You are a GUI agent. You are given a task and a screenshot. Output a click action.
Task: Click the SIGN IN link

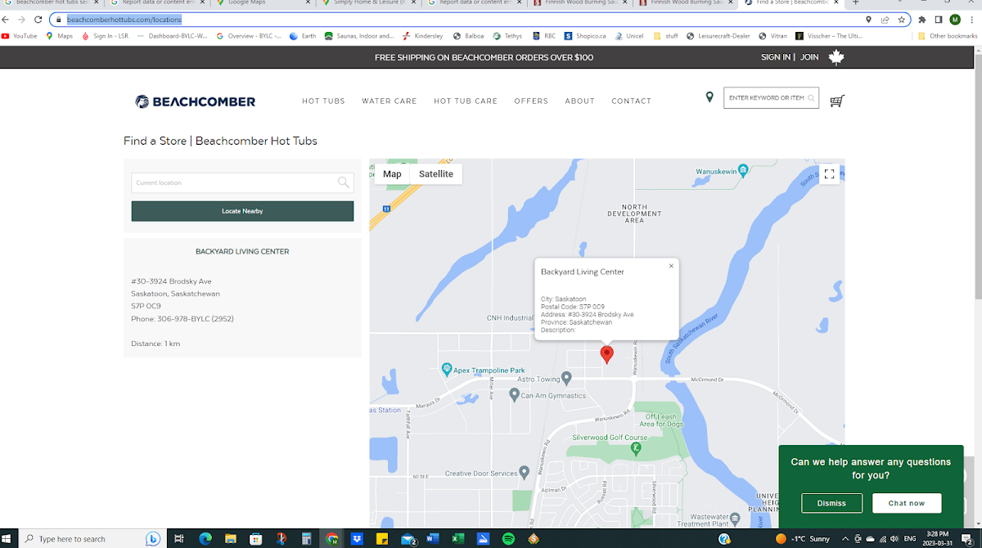click(x=776, y=57)
